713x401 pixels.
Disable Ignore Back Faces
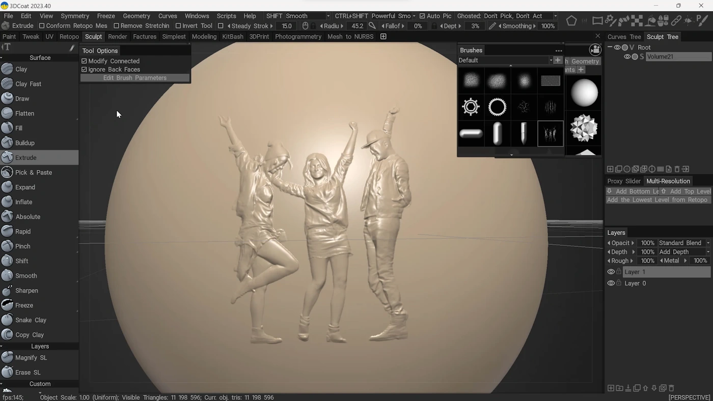(x=84, y=69)
